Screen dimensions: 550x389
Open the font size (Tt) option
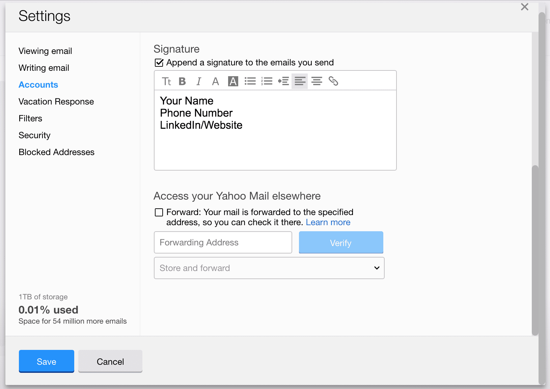coord(166,81)
